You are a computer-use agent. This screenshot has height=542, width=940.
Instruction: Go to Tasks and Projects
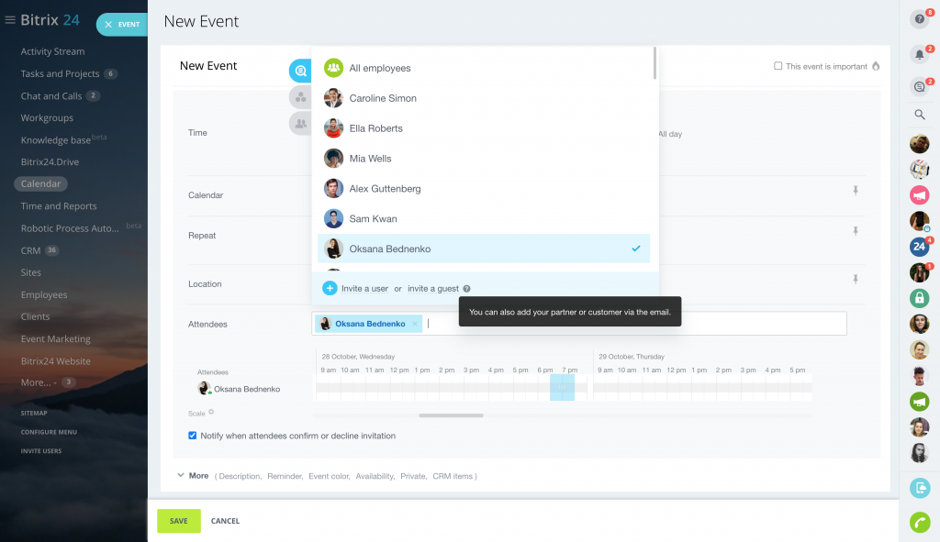(x=60, y=73)
